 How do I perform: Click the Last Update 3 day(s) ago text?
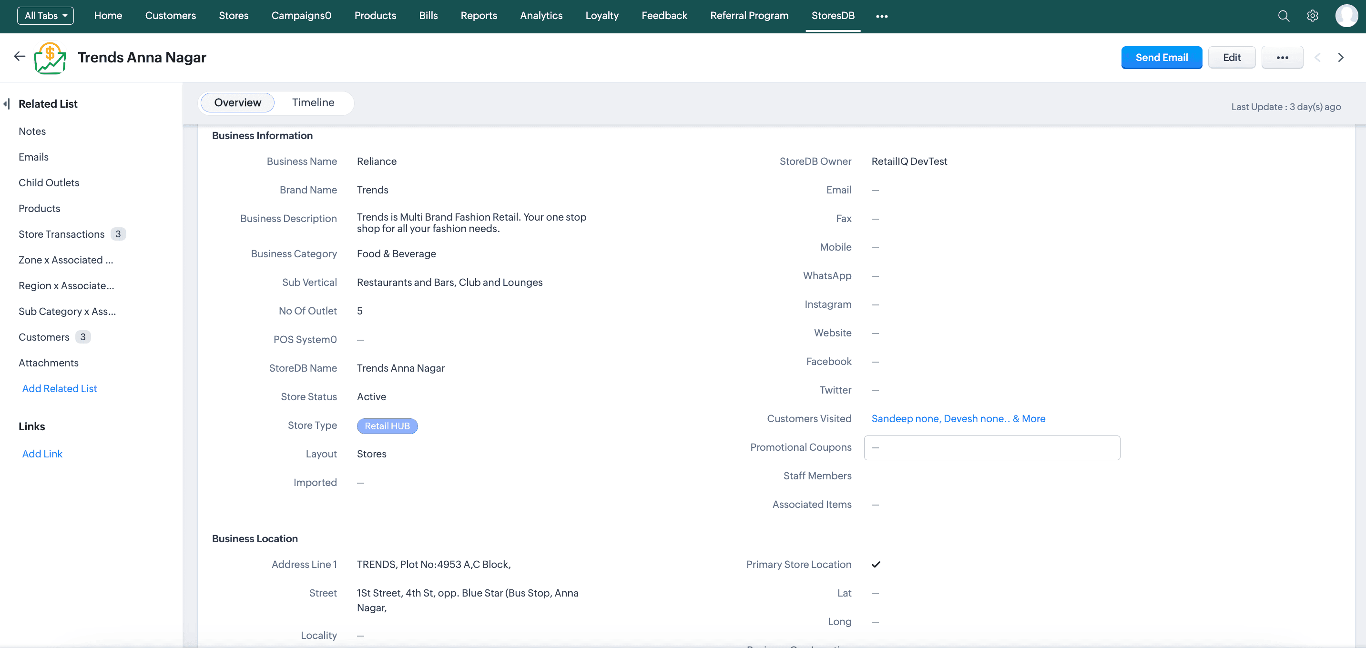(x=1286, y=107)
